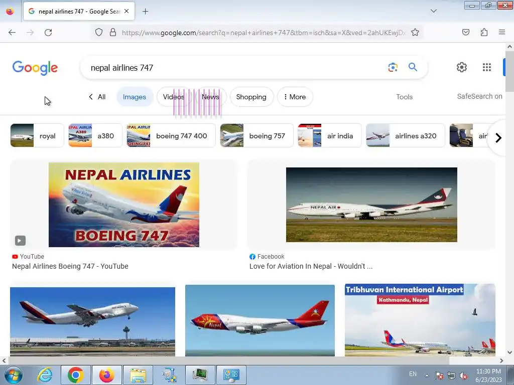Search by image with Google Lens icon
This screenshot has height=385, width=514.
pyautogui.click(x=393, y=68)
